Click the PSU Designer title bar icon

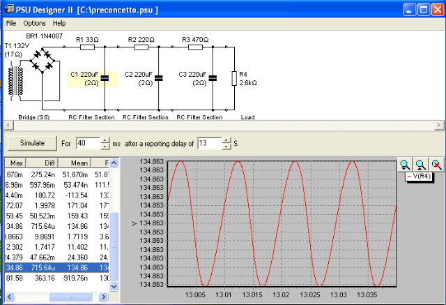point(9,9)
